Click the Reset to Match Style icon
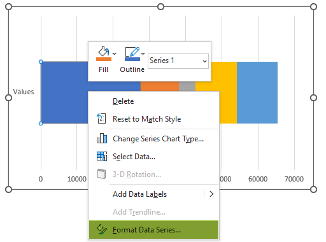Screen dimensions: 326x242 [101, 118]
